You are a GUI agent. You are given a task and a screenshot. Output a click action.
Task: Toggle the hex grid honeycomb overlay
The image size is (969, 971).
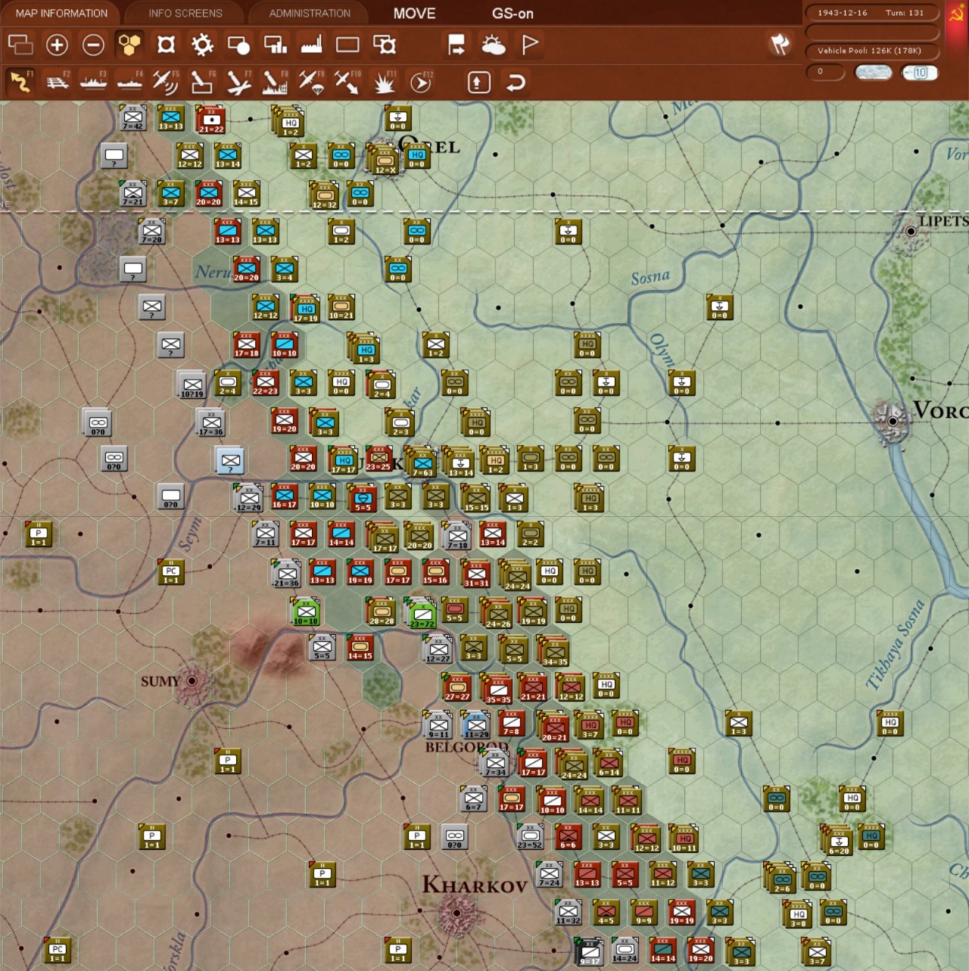pos(129,45)
